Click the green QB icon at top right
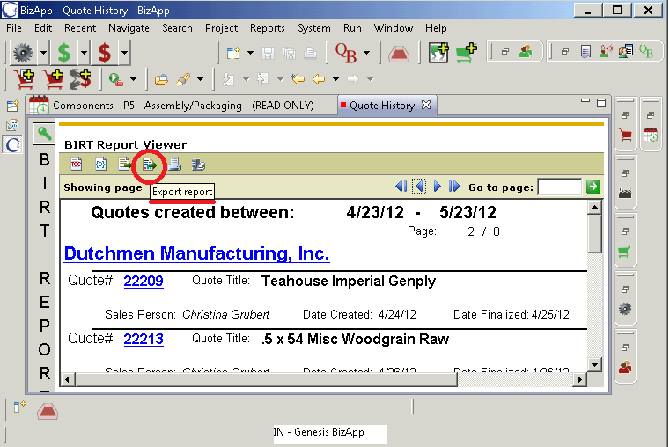The image size is (670, 447). click(x=646, y=52)
